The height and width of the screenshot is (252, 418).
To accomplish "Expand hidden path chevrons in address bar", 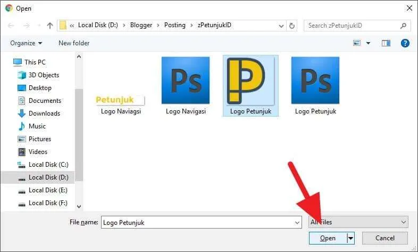I will [x=72, y=26].
